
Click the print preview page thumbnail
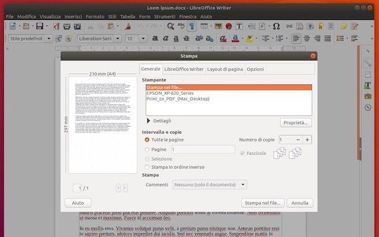(103, 125)
